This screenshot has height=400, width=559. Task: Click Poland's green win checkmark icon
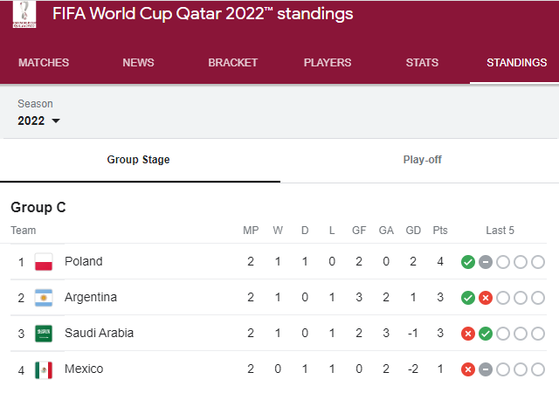pos(468,262)
